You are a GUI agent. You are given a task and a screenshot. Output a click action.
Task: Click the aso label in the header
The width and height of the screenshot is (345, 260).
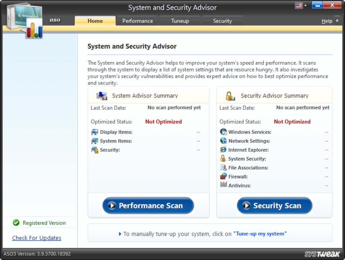(55, 20)
